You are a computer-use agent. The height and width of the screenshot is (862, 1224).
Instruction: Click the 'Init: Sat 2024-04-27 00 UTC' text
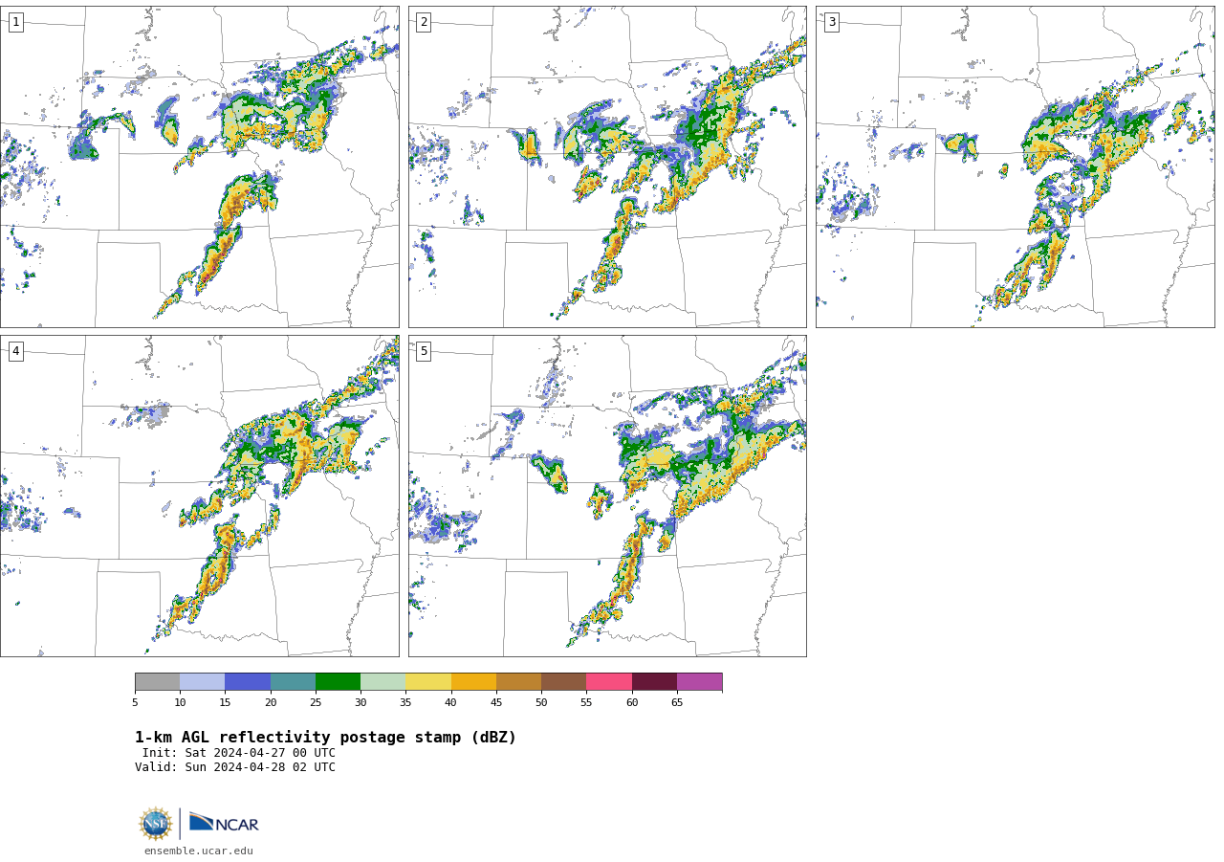pos(239,753)
